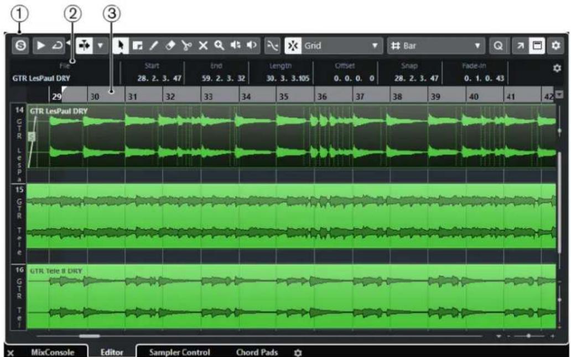Pick the Draw pencil tool
571x357 pixels.
154,46
